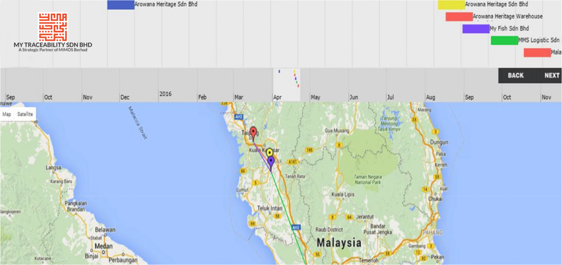Click the My Fish Sdn Bhd label text

(x=509, y=28)
